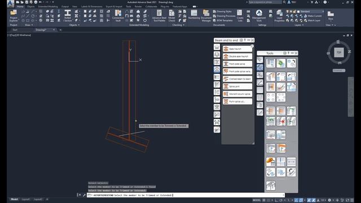Run the Model Check tool
361x203 pixels.
click(171, 15)
